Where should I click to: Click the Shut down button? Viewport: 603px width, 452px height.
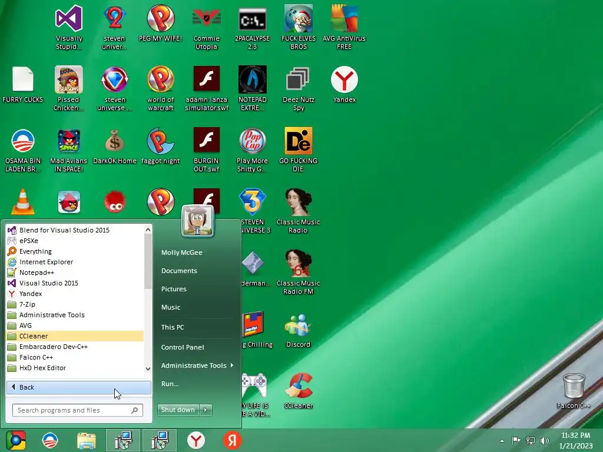tap(178, 410)
